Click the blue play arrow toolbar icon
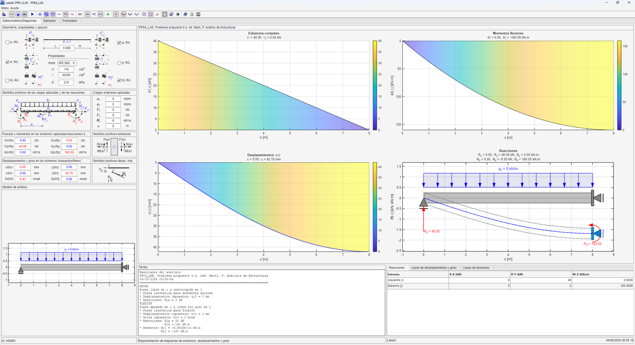This screenshot has width=635, height=345. pos(32,14)
